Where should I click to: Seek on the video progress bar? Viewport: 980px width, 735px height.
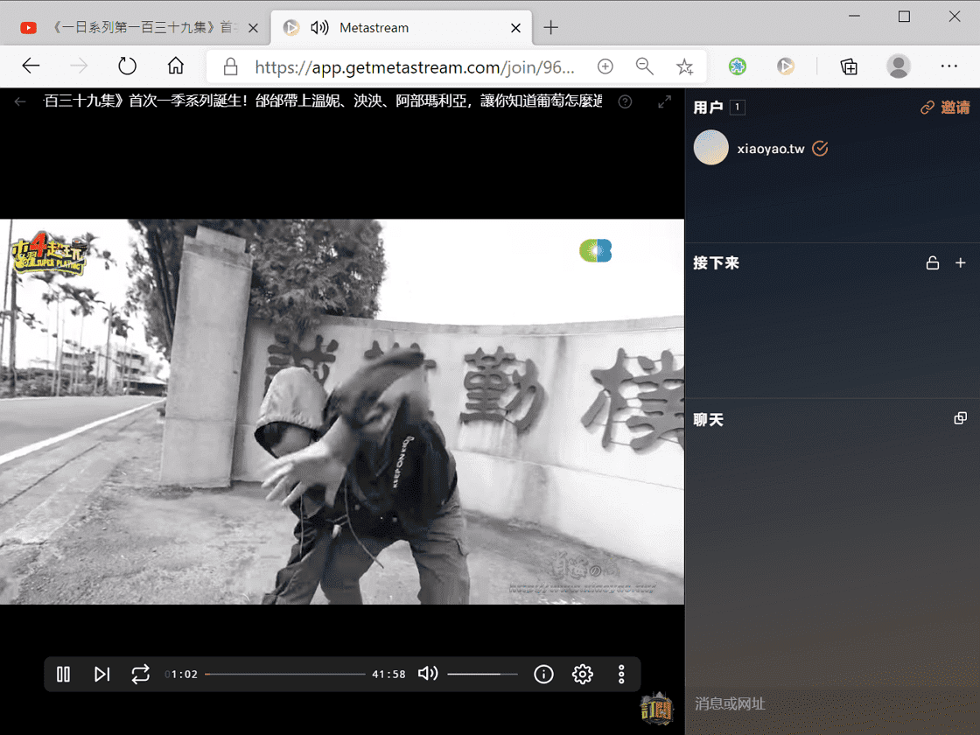[x=285, y=675]
